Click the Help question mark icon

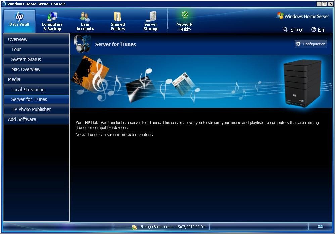coord(314,30)
